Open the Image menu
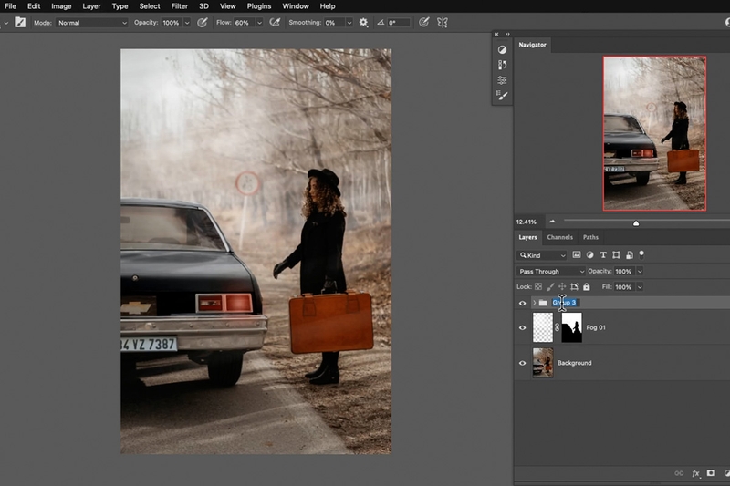The height and width of the screenshot is (486, 730). coord(61,6)
